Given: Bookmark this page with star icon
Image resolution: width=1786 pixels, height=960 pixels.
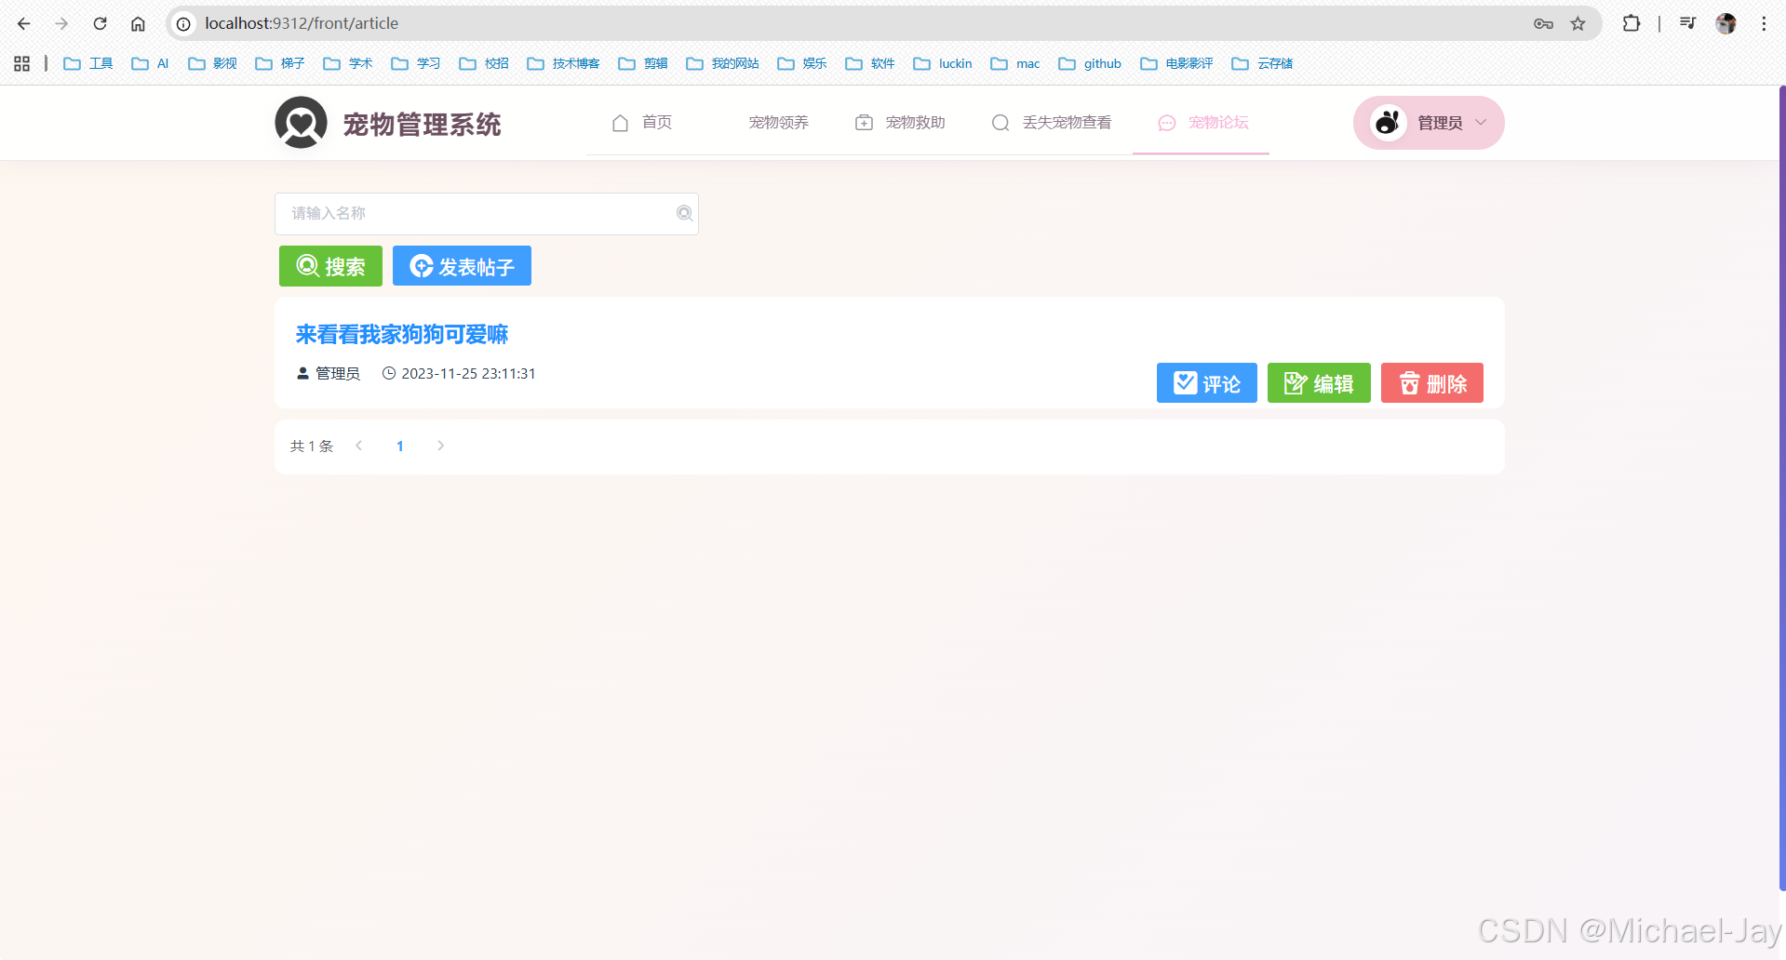Looking at the screenshot, I should (x=1578, y=23).
